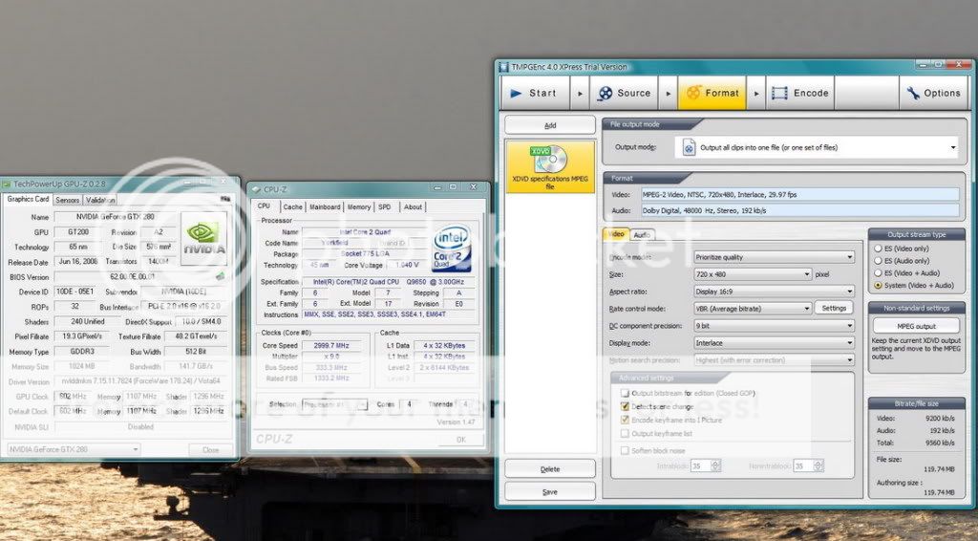The width and height of the screenshot is (978, 541).
Task: Open the Output mode dropdown
Action: (x=818, y=148)
